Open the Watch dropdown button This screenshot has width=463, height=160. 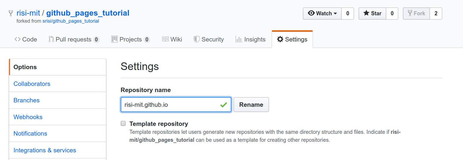pyautogui.click(x=322, y=14)
